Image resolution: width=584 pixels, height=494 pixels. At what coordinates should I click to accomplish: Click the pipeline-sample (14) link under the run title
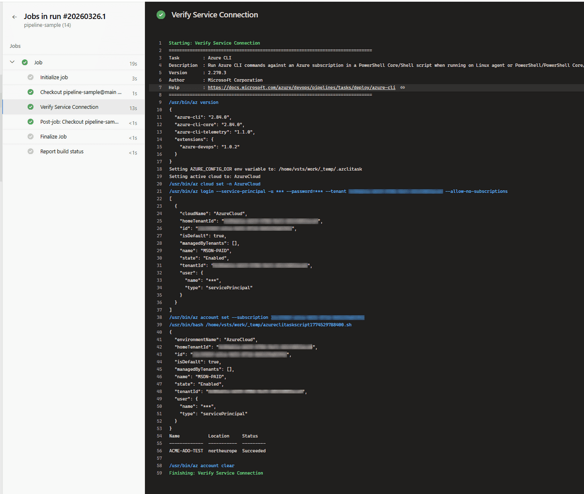click(47, 25)
